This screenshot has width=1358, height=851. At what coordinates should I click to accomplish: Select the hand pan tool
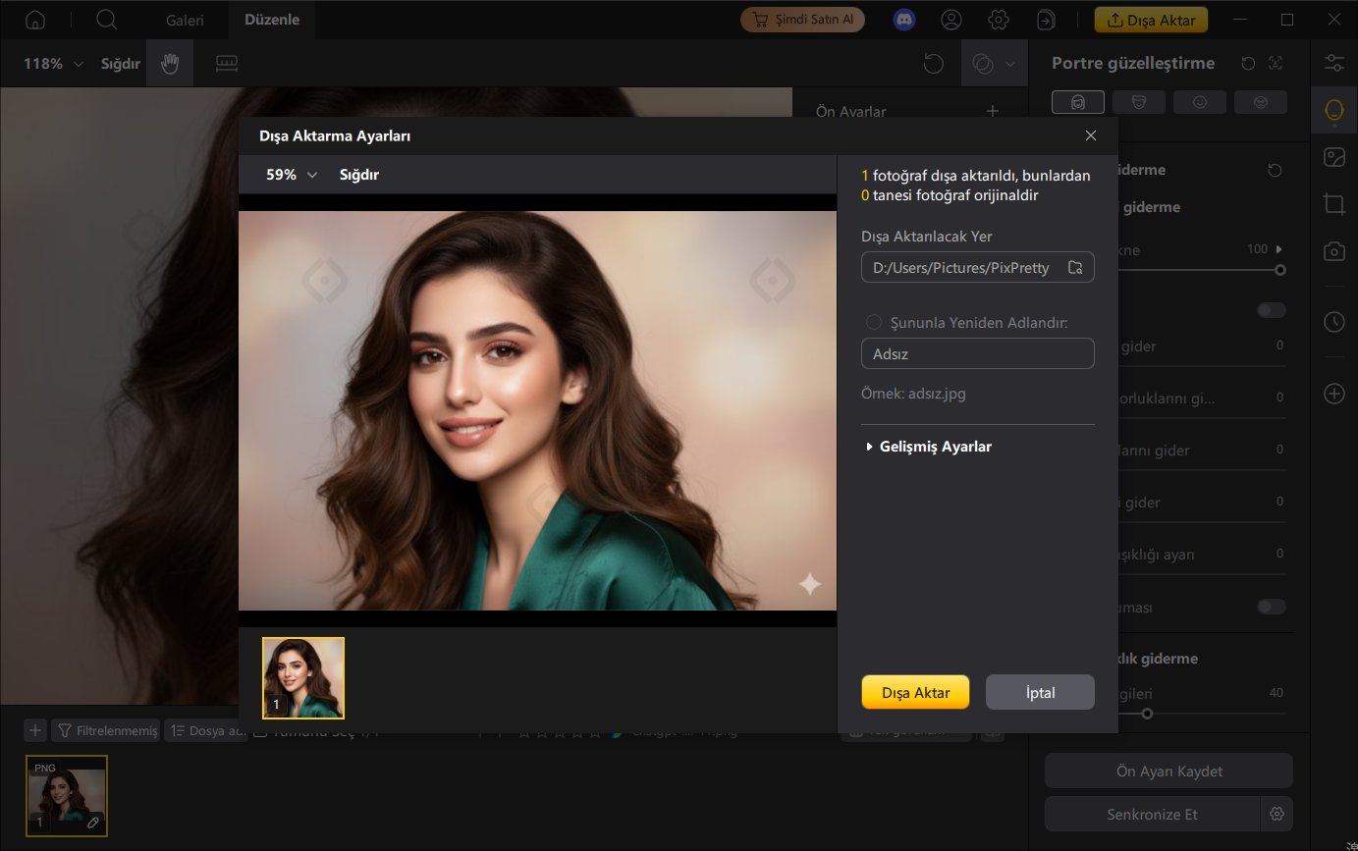[170, 64]
